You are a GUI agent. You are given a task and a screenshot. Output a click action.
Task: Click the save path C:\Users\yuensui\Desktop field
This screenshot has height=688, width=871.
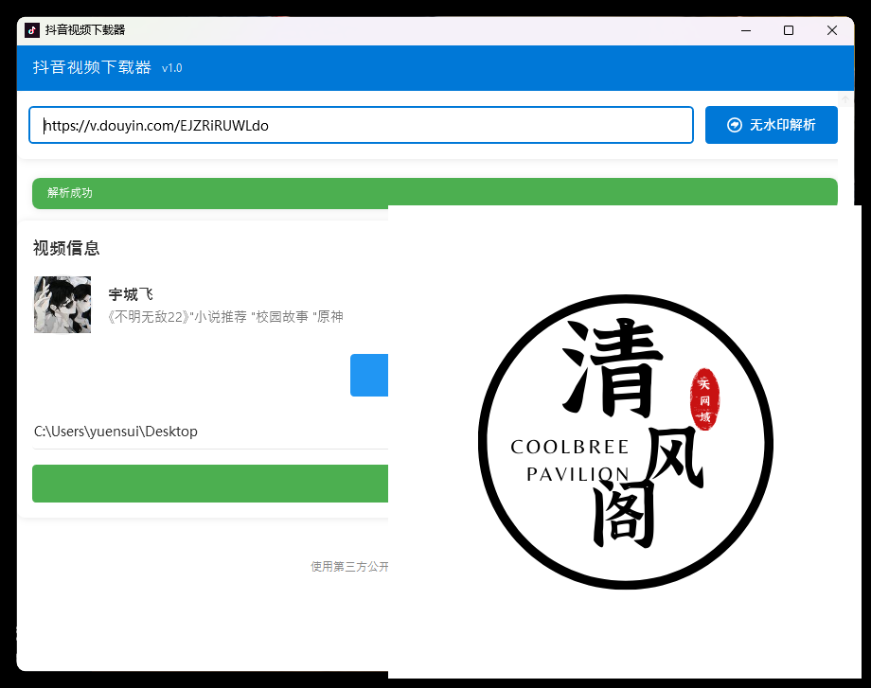pos(211,432)
